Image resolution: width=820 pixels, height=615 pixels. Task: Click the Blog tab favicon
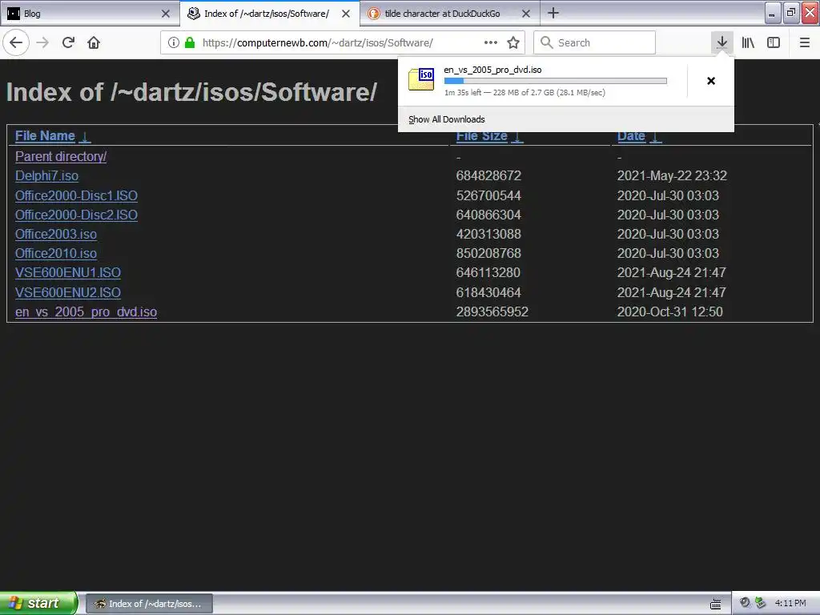(14, 14)
